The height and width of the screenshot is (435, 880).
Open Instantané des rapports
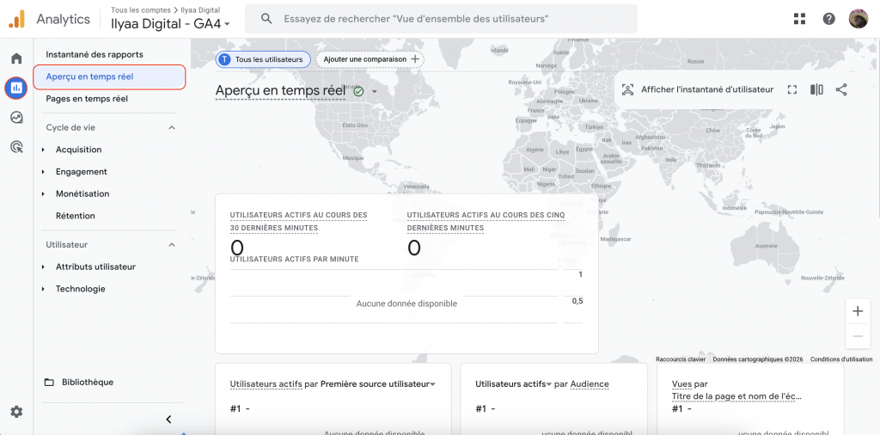click(95, 54)
